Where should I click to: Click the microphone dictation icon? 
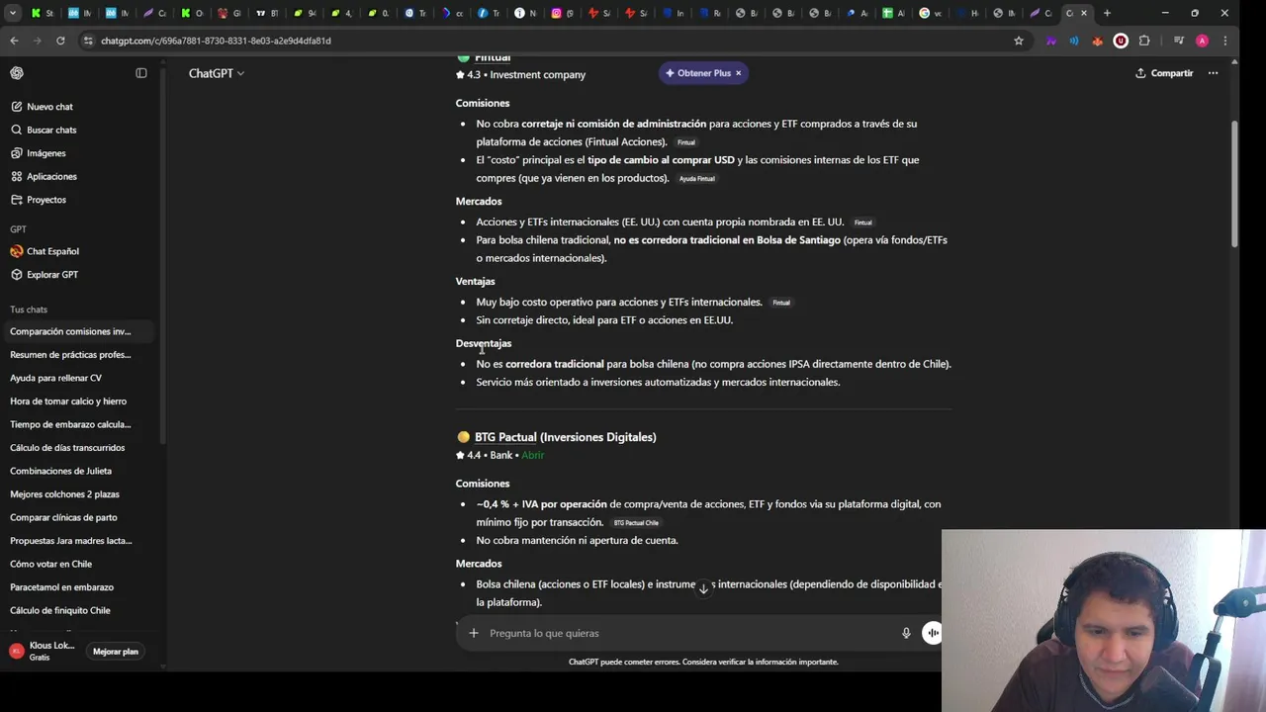906,633
